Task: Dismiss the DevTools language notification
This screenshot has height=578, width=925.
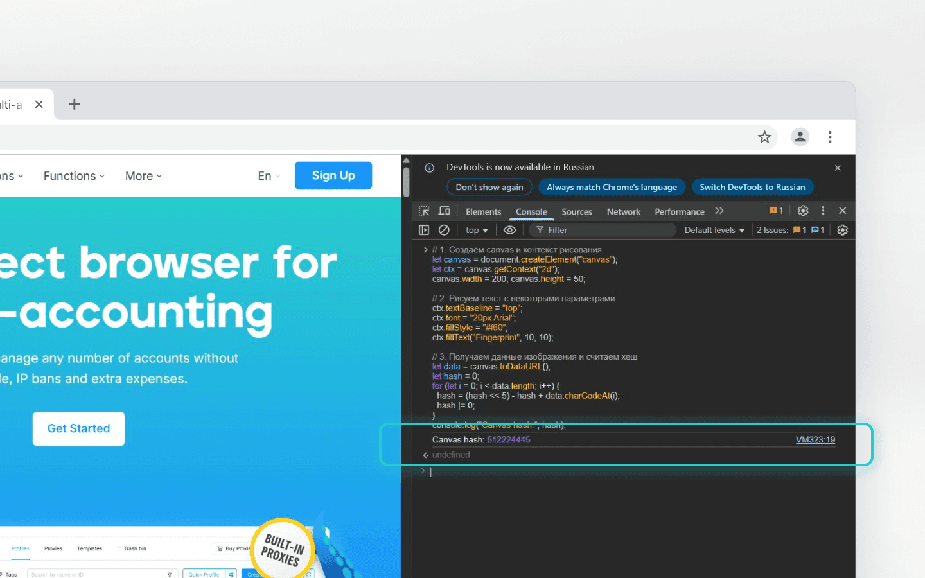Action: pos(838,168)
